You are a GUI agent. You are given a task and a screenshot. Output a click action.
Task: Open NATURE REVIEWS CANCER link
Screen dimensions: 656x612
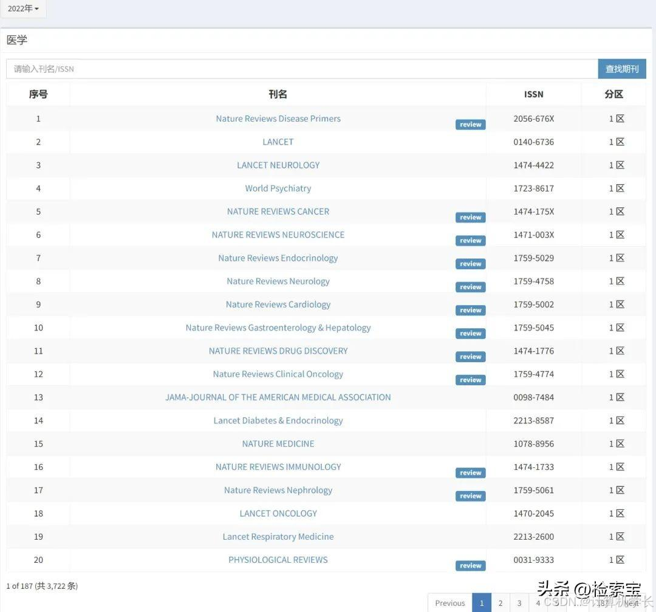tap(278, 211)
